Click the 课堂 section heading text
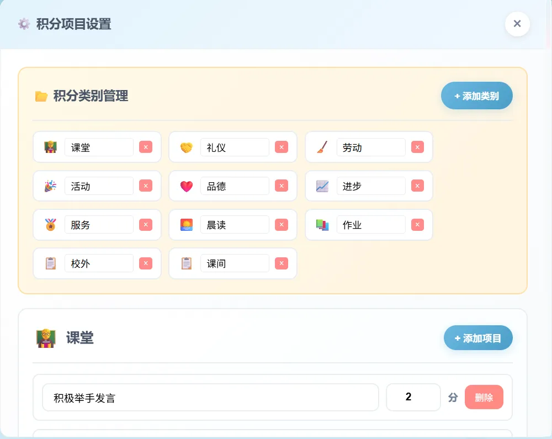The height and width of the screenshot is (439, 552). [80, 338]
